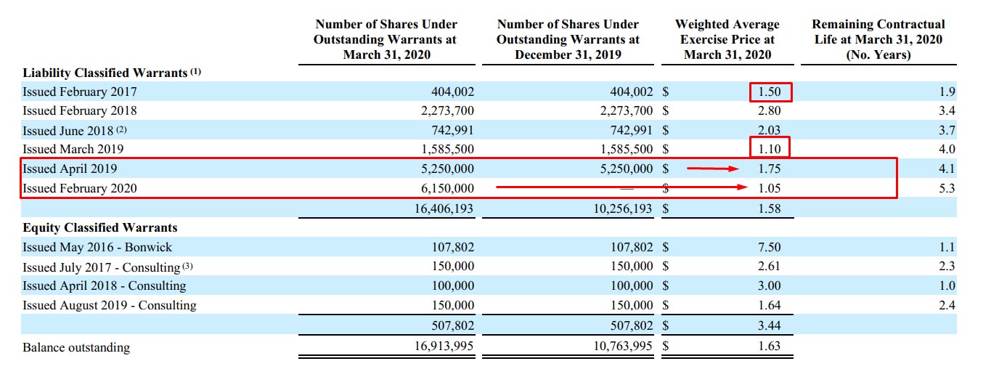Screen dimensions: 999x369
Task: Click the 16,406,193 liability warrants subtotal
Action: [442, 208]
